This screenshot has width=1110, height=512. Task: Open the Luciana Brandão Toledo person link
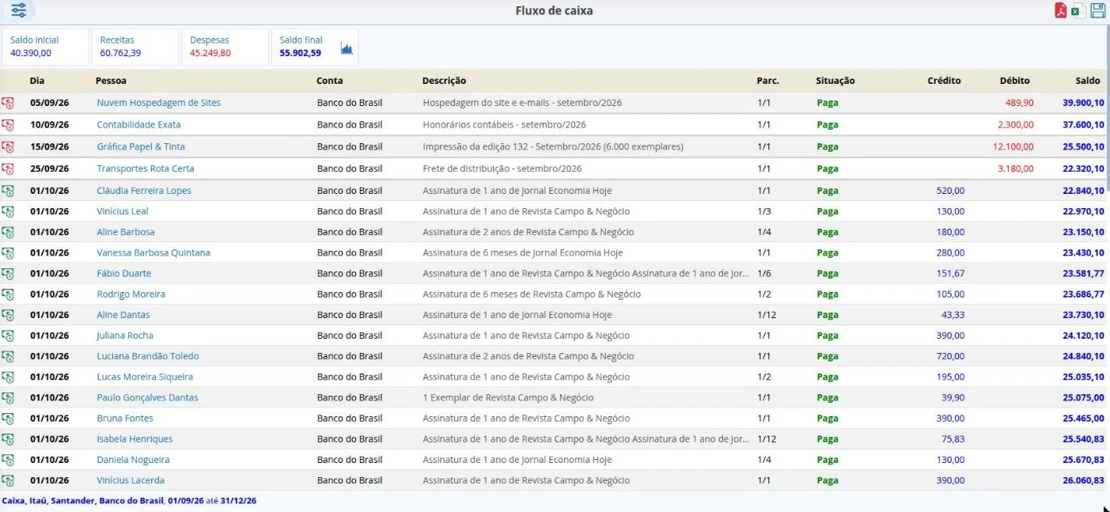pyautogui.click(x=148, y=356)
